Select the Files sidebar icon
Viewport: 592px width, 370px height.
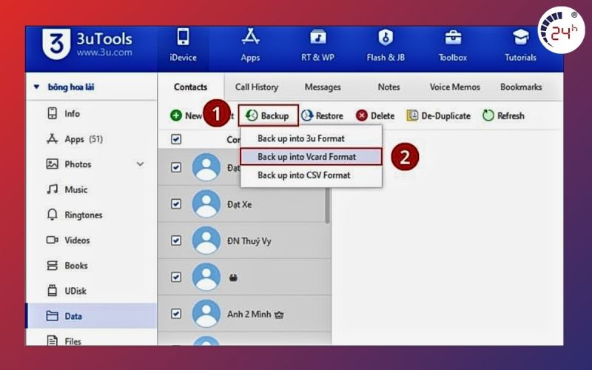coord(52,340)
